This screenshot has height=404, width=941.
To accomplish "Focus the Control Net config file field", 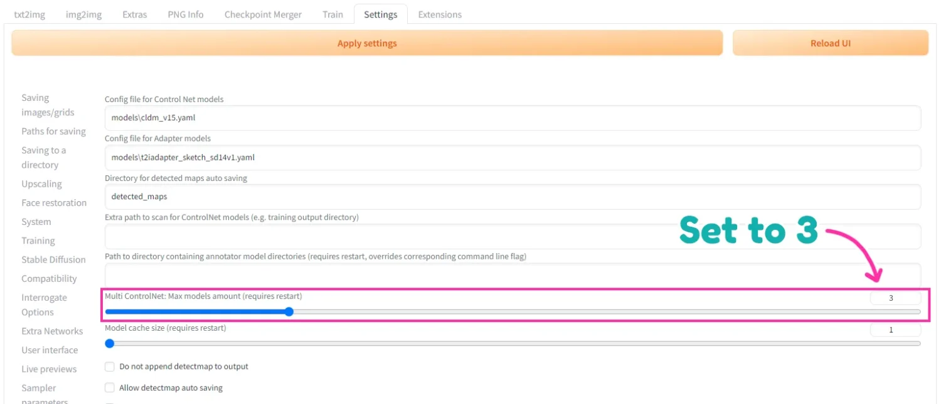I will [513, 118].
